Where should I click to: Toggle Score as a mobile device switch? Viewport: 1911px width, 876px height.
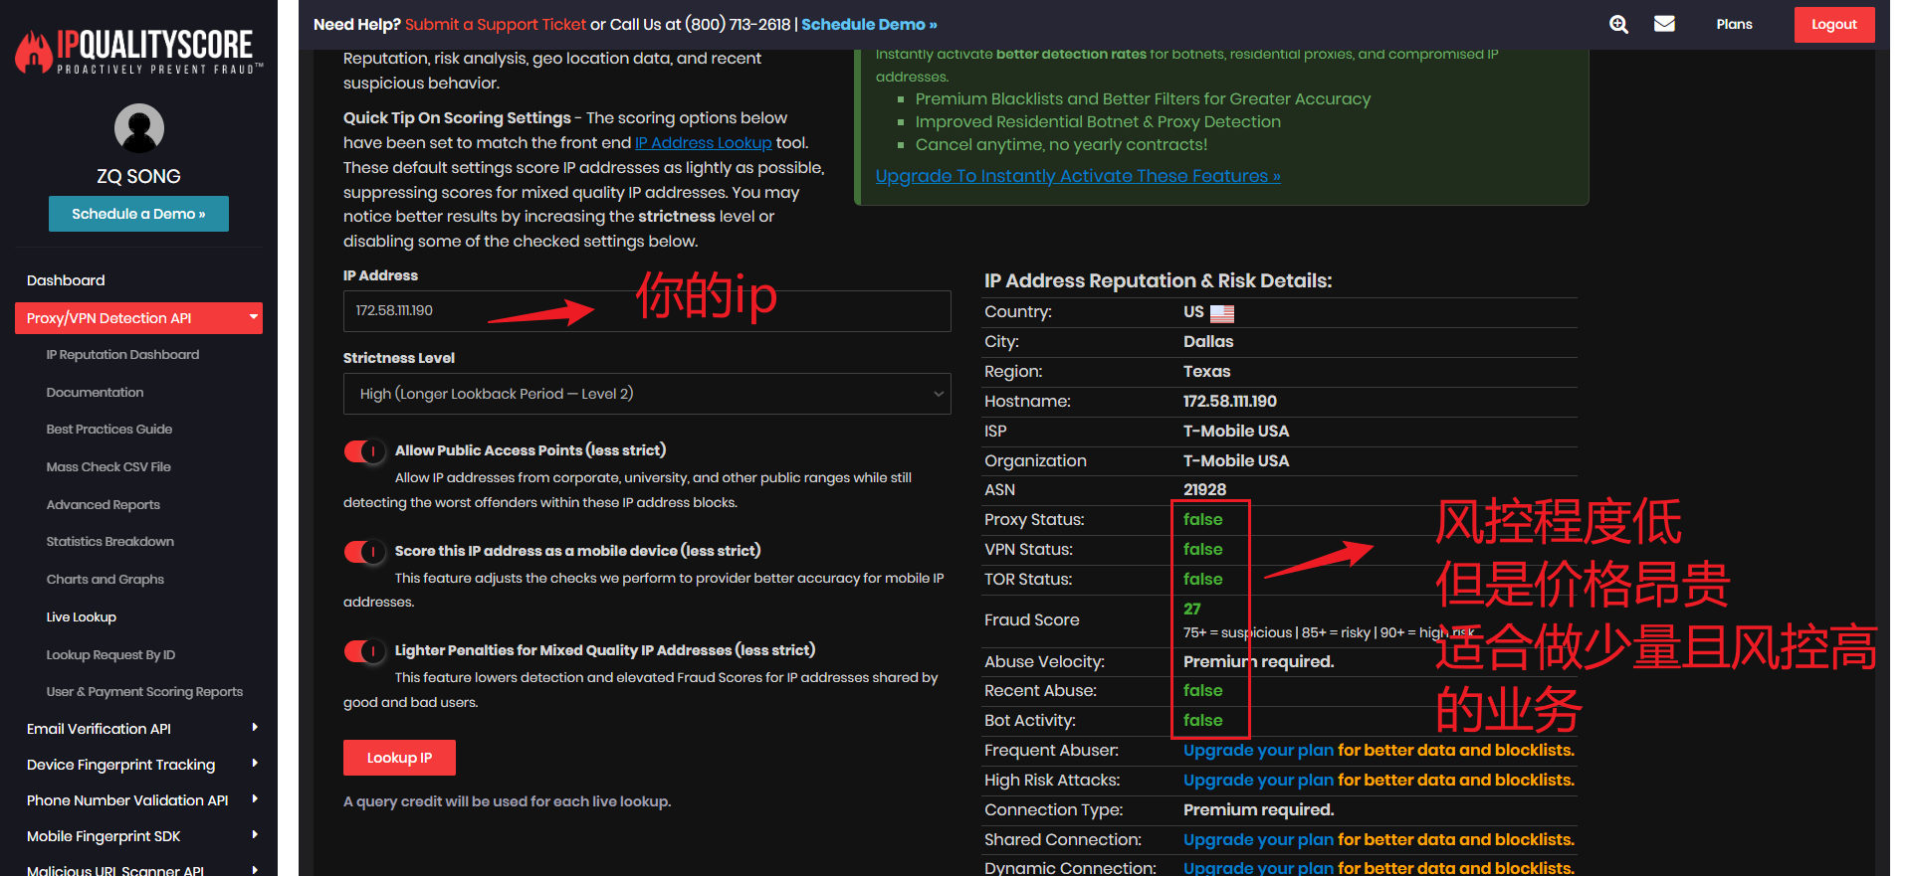pos(364,552)
